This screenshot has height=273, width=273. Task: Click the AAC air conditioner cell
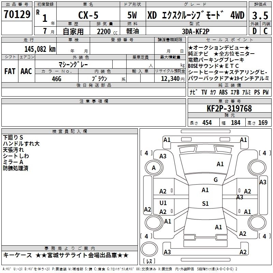[x=26, y=71]
